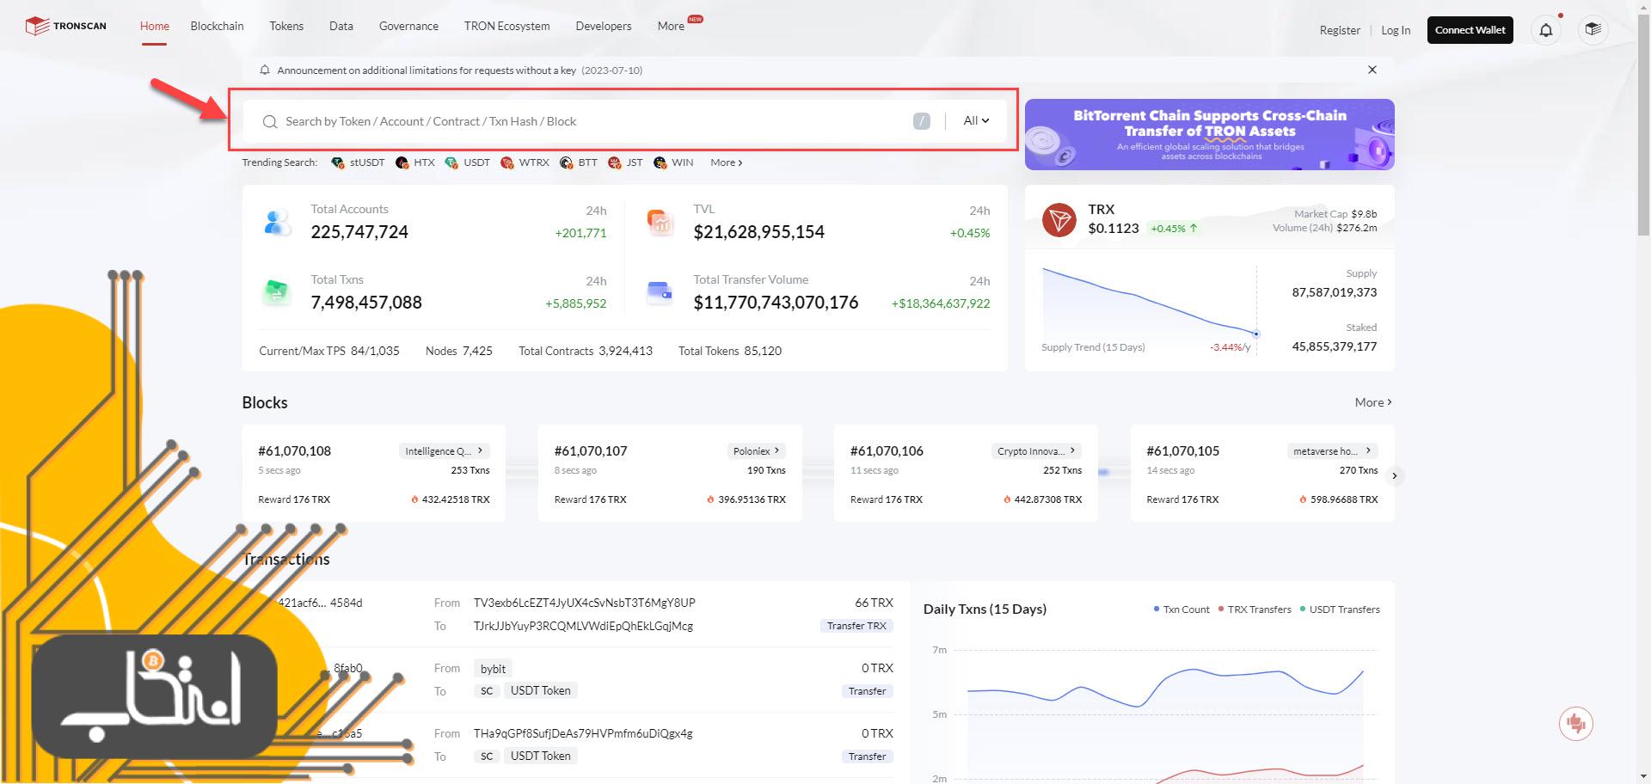The image size is (1651, 784).
Task: Click the next arrow in Blocks carousel
Action: pos(1395,475)
